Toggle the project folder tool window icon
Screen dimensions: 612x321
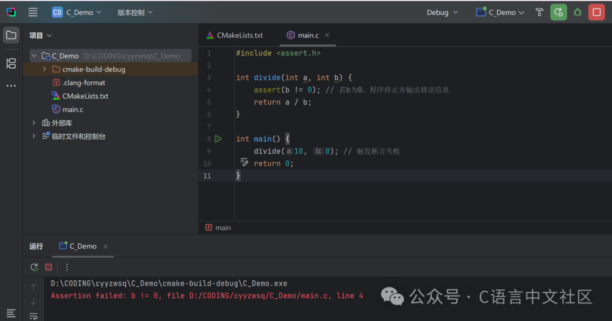pyautogui.click(x=11, y=35)
